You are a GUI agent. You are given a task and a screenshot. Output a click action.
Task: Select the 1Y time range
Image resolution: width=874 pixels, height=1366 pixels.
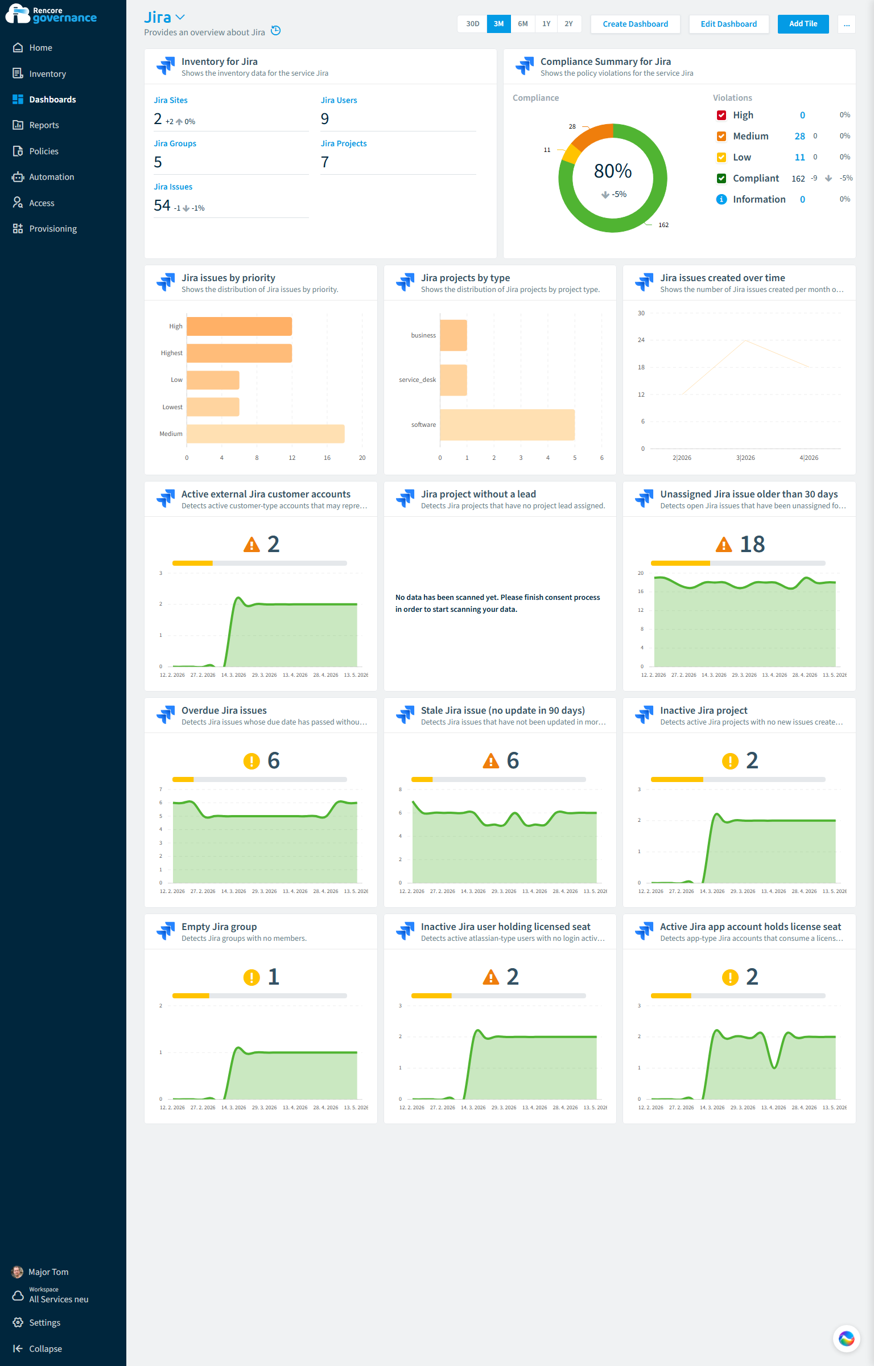point(546,24)
